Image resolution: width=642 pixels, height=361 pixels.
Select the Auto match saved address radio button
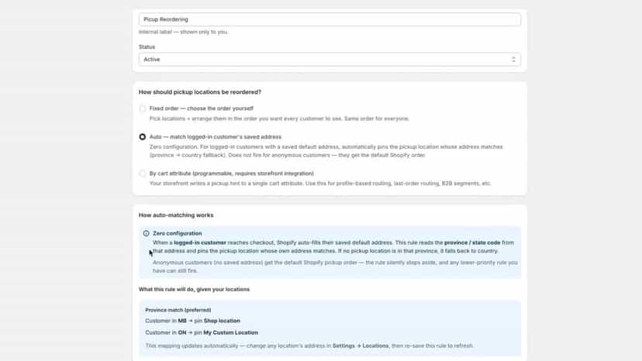[x=142, y=136]
